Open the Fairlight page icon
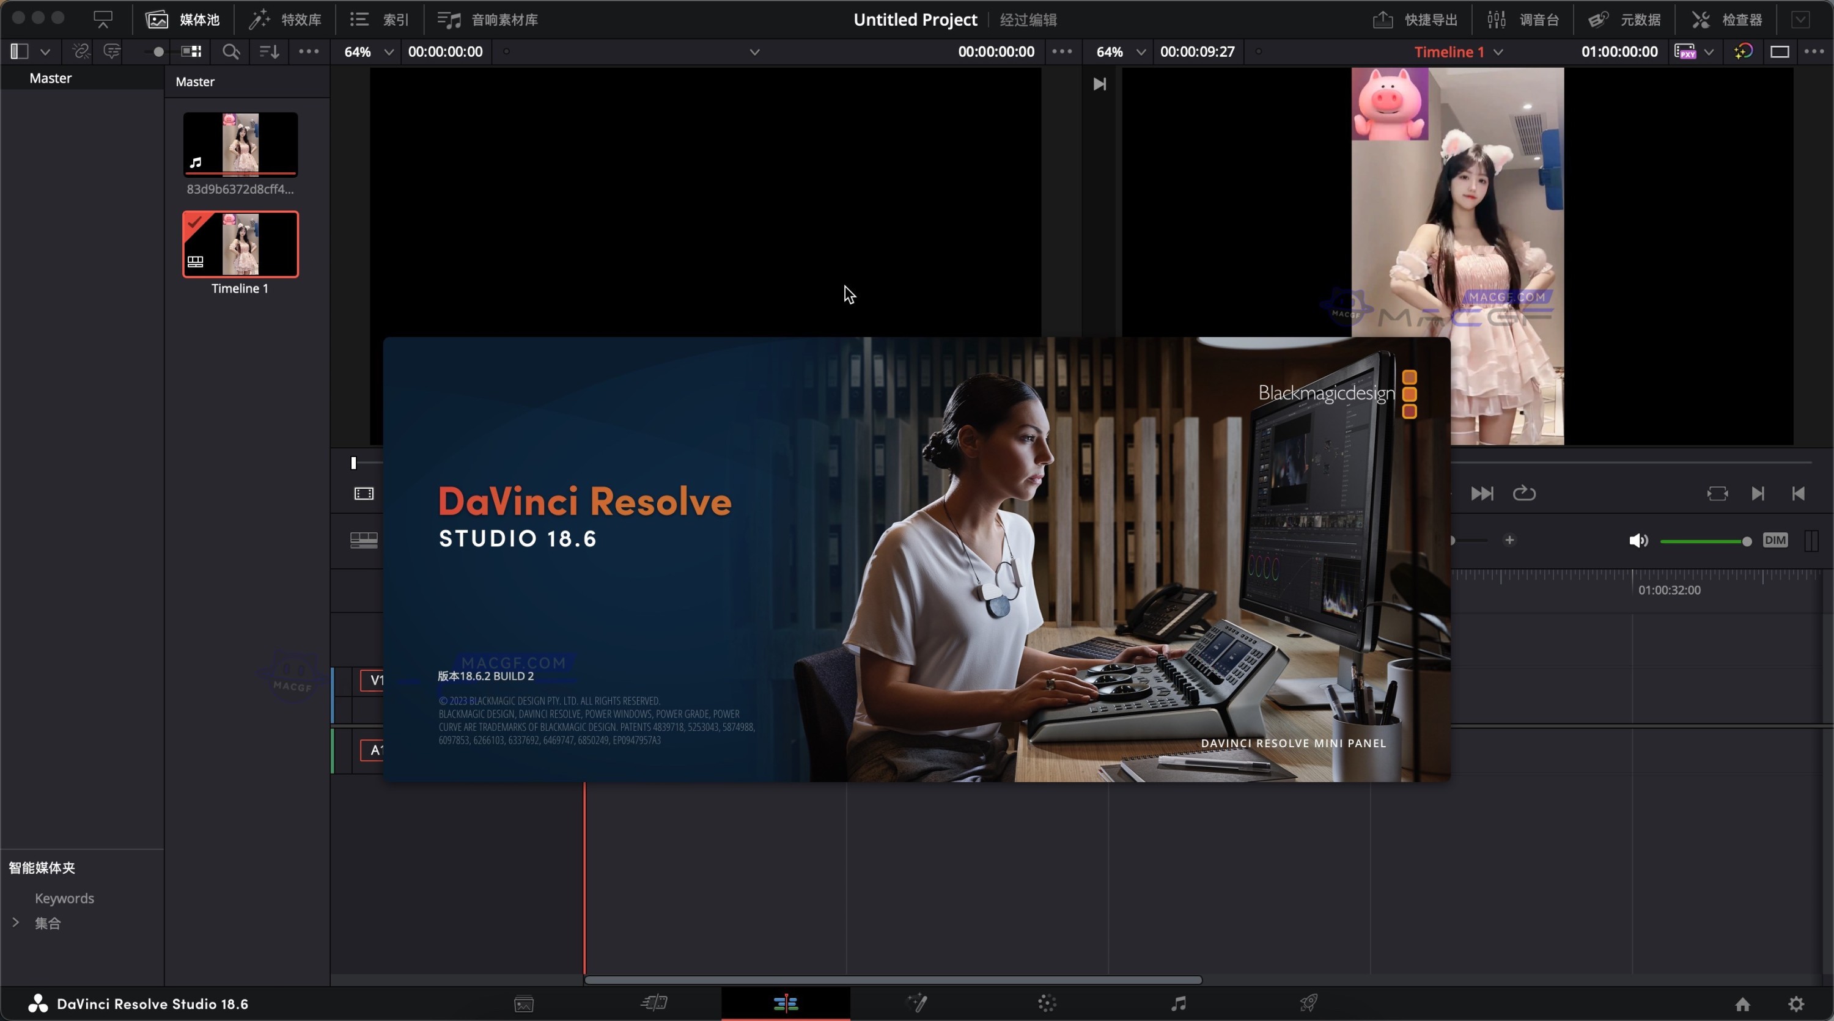Screen dimensions: 1834x1021 tap(1178, 1003)
